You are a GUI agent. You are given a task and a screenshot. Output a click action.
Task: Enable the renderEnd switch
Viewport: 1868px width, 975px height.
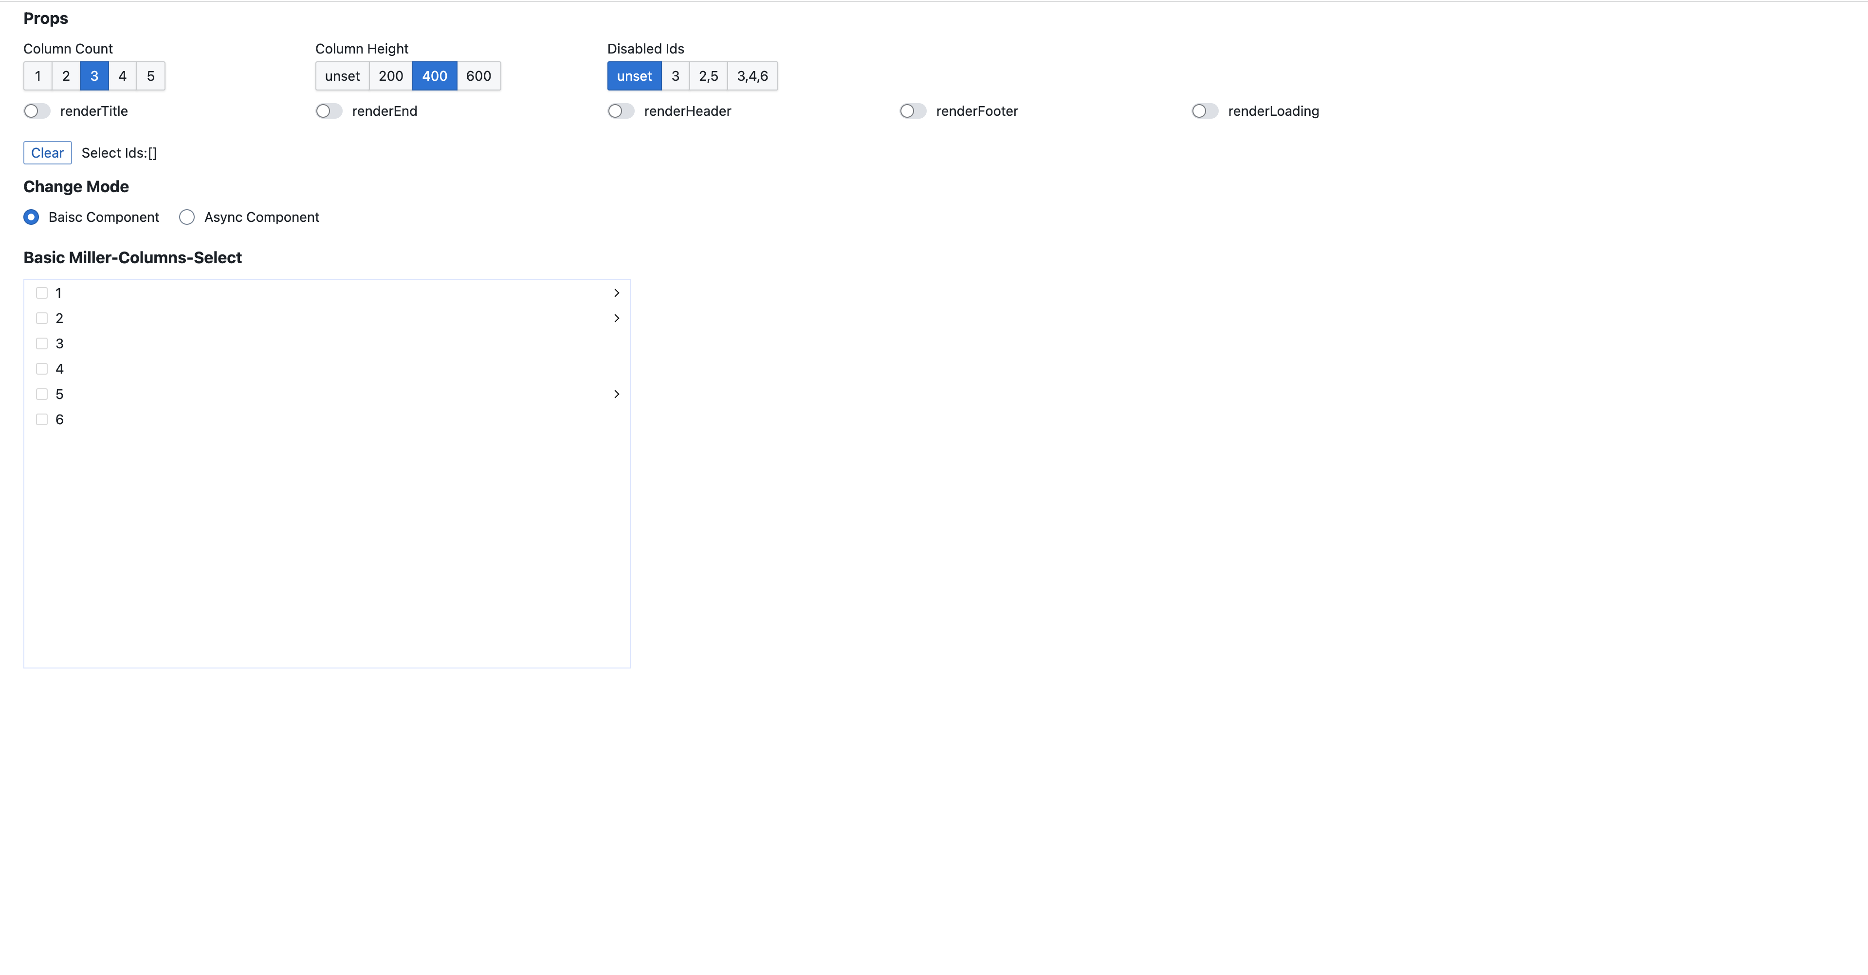click(x=329, y=111)
